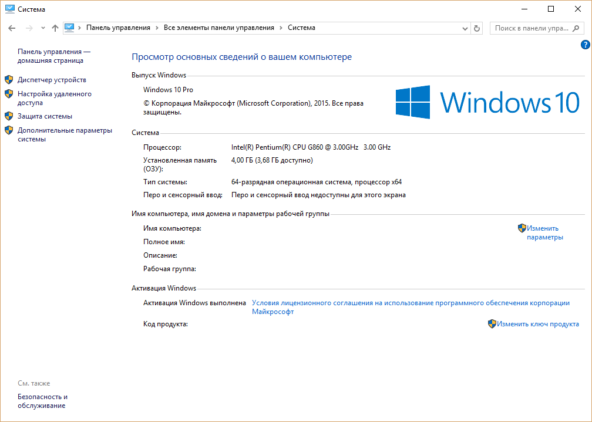
Task: Expand chevron before Система breadcrumb
Action: click(281, 28)
